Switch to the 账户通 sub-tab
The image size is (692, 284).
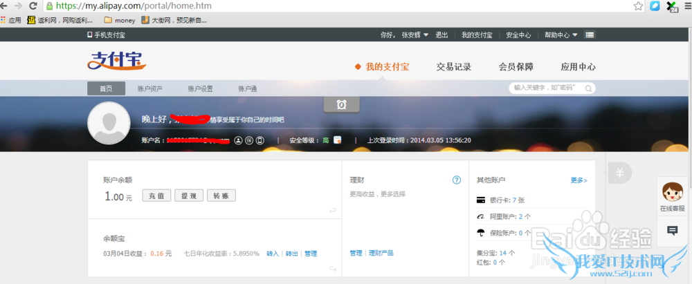point(248,88)
